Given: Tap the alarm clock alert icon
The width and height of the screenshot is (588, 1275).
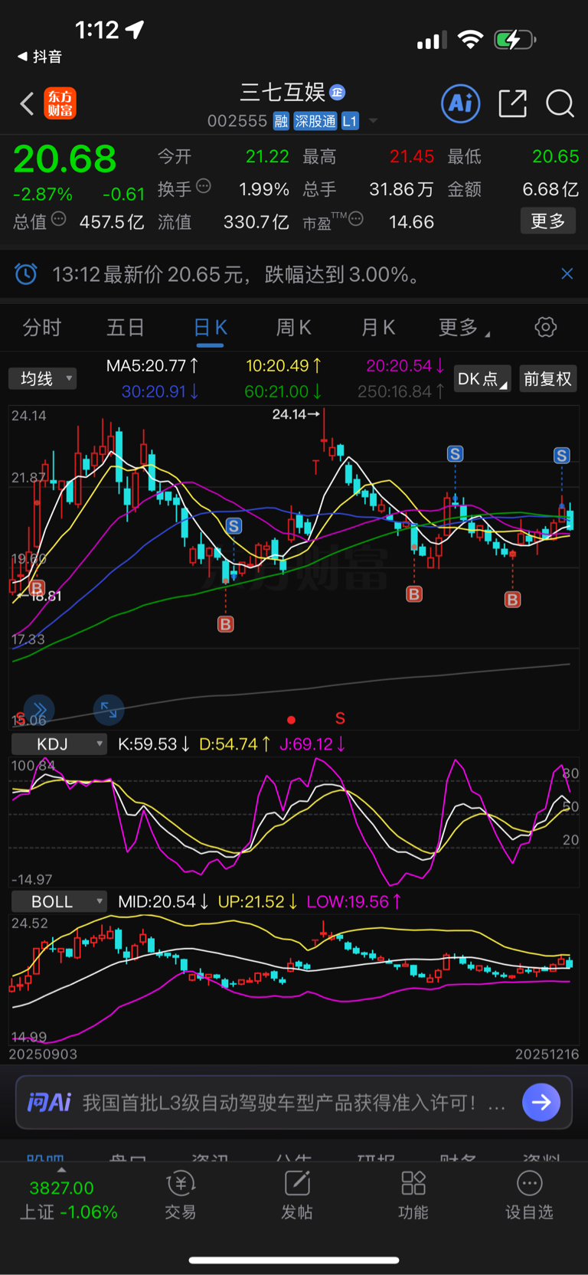Looking at the screenshot, I should [x=26, y=273].
